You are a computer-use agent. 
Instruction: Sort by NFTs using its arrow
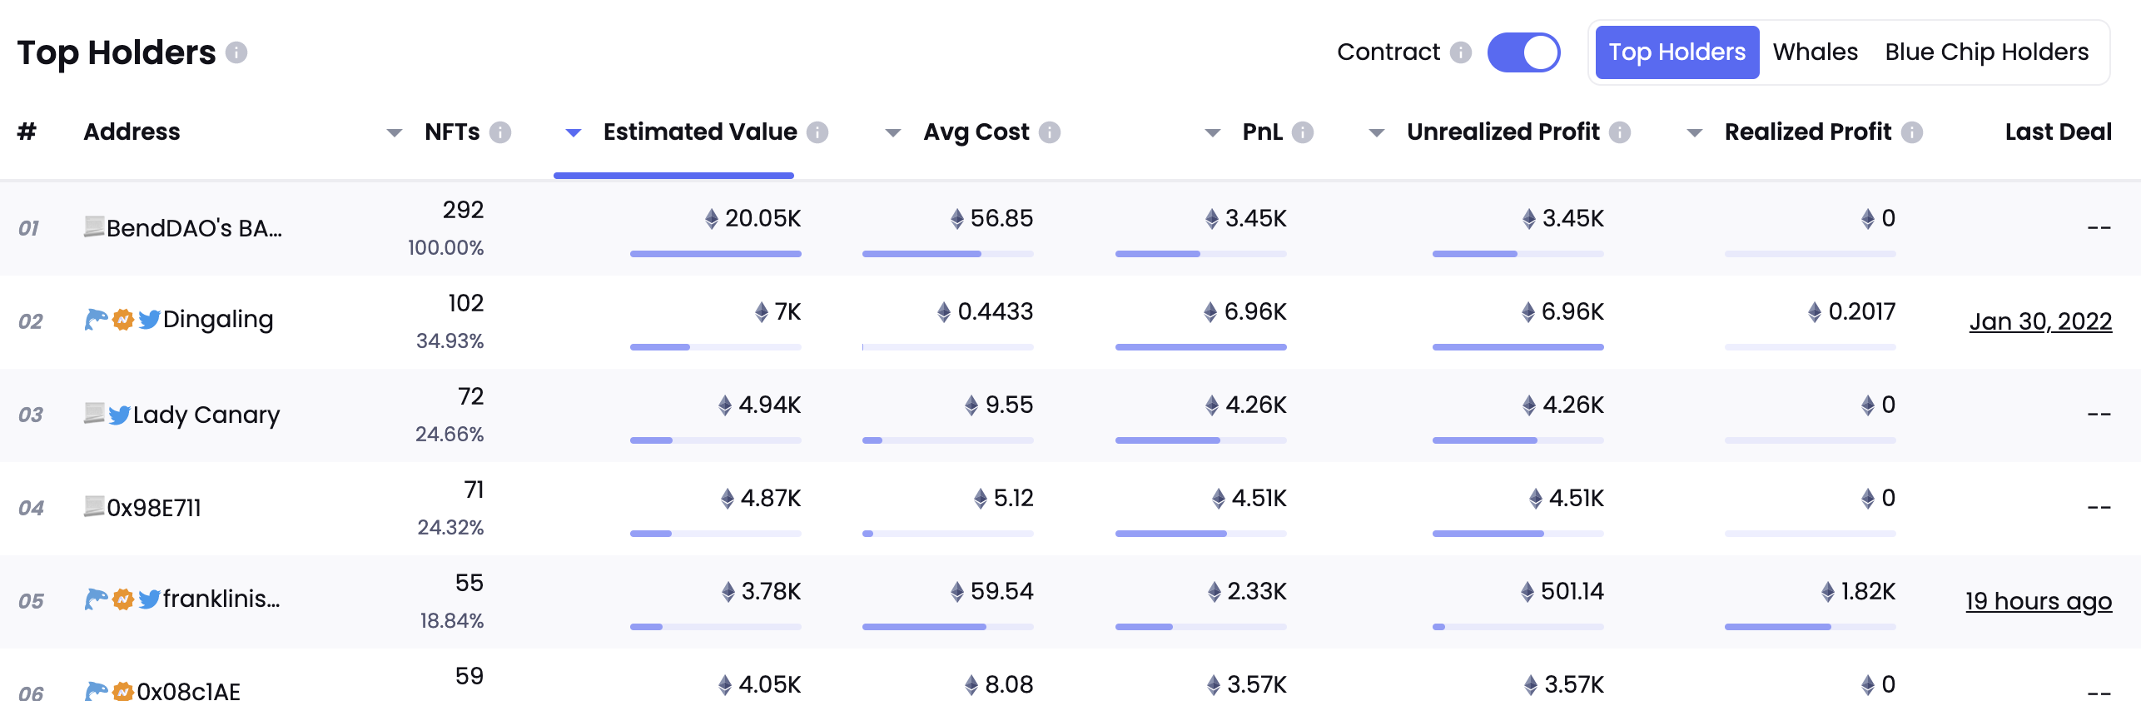click(395, 132)
